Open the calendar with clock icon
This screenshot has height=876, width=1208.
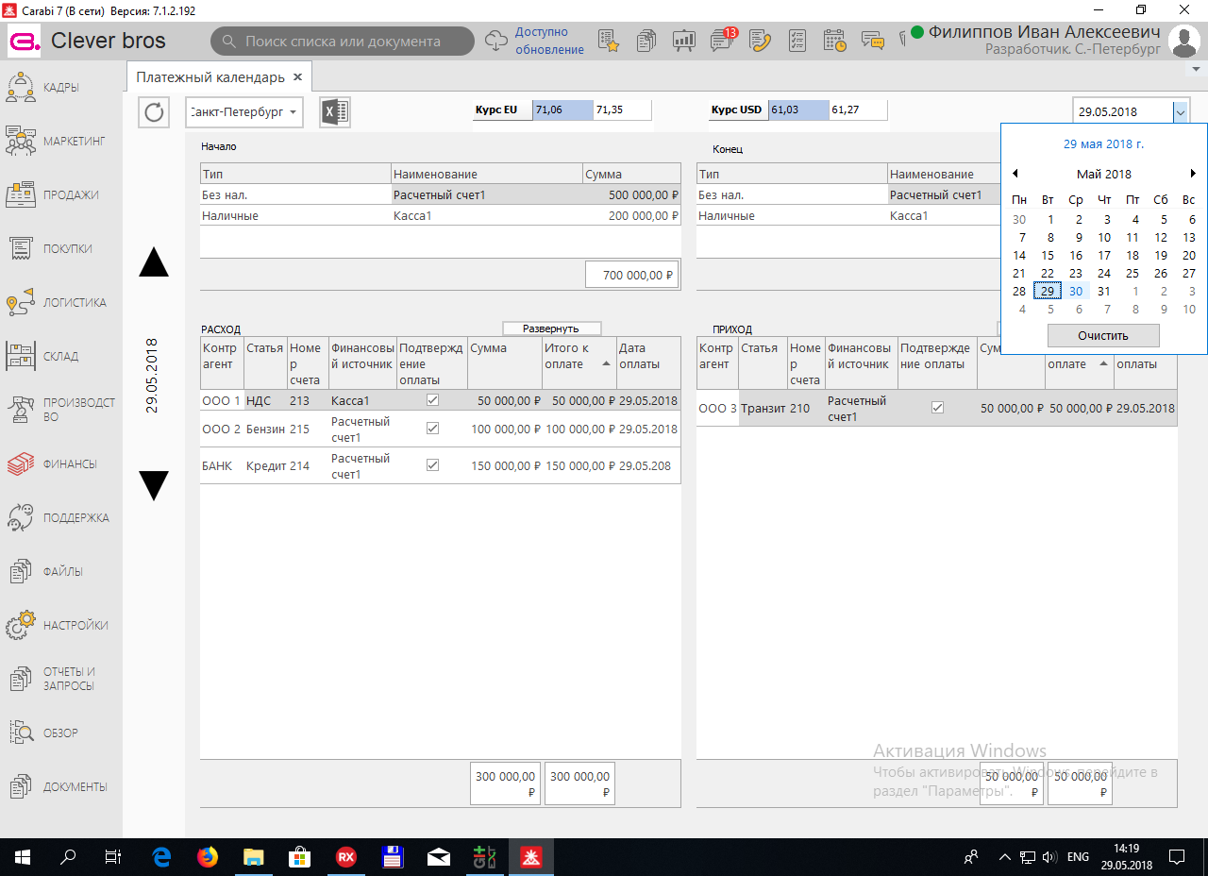point(834,41)
